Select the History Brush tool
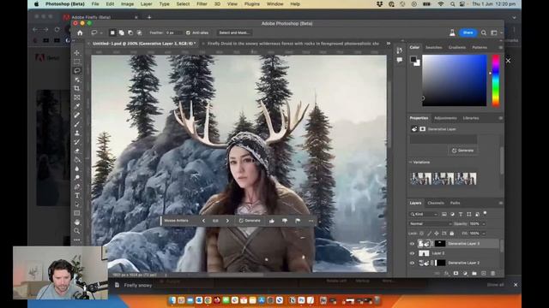Screen dimensions: 549x308 77,142
